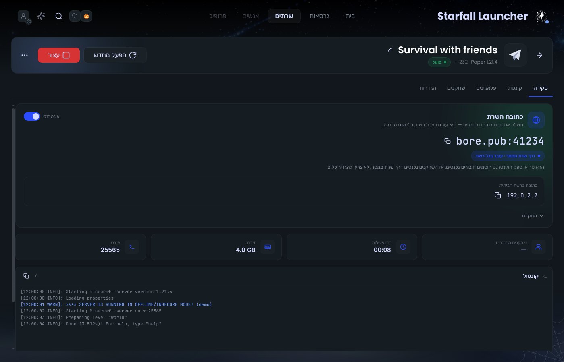
Task: Toggle the אינטרנט switch off
Action: 32,116
